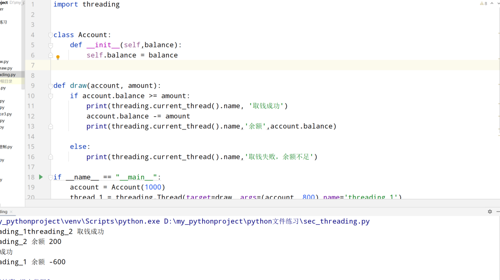
Task: Select the Project tool window header
Action: 4,3
